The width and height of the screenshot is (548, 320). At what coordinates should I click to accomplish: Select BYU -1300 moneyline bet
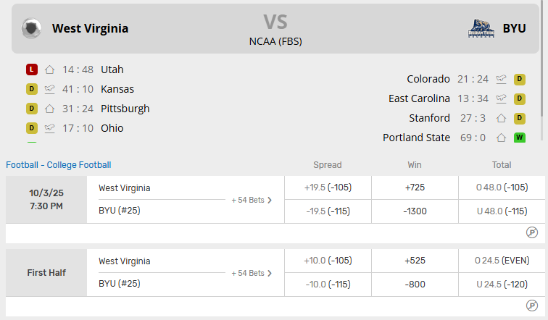click(415, 211)
